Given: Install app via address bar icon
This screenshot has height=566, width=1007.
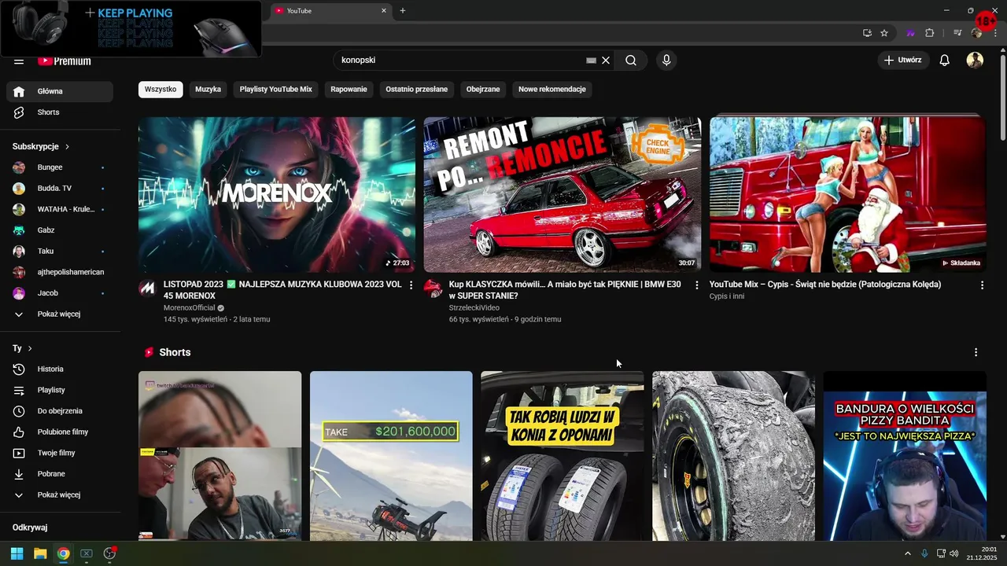Looking at the screenshot, I should (867, 33).
